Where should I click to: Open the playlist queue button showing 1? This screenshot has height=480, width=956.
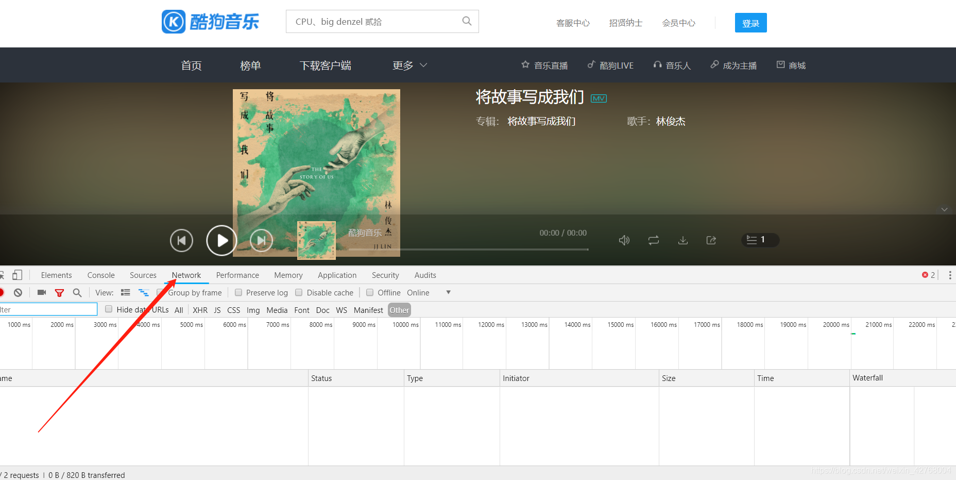pyautogui.click(x=760, y=240)
